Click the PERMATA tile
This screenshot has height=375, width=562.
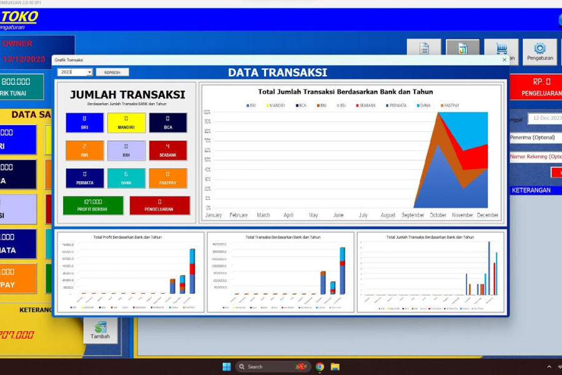84,178
